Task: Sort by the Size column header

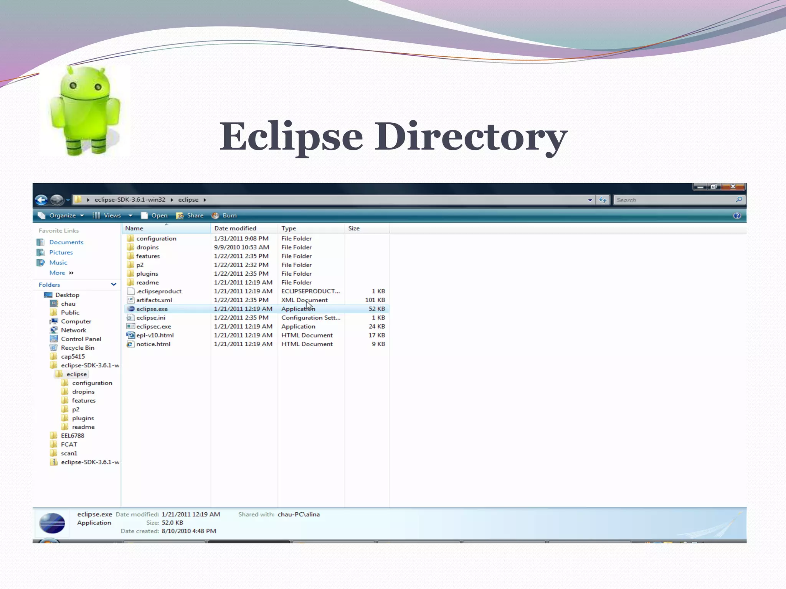Action: pyautogui.click(x=367, y=228)
